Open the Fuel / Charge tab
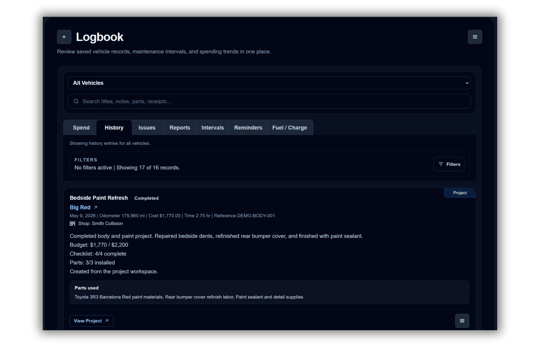This screenshot has height=347, width=540. pos(290,127)
